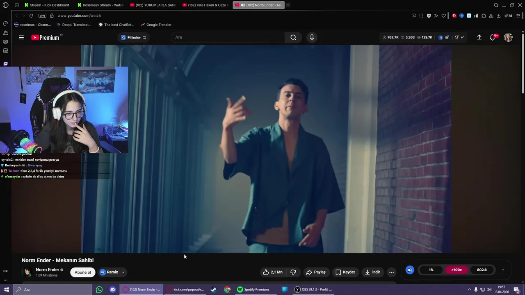Open WhatsApp from the taskbar

pyautogui.click(x=99, y=290)
